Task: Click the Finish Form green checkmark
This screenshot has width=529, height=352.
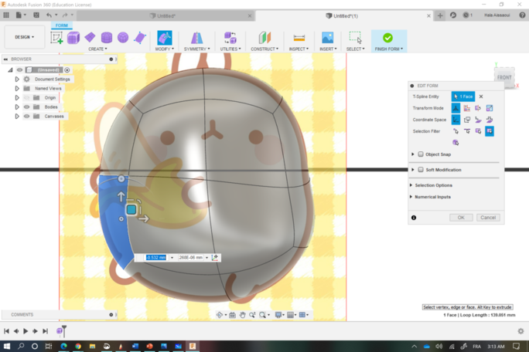Action: (x=387, y=37)
